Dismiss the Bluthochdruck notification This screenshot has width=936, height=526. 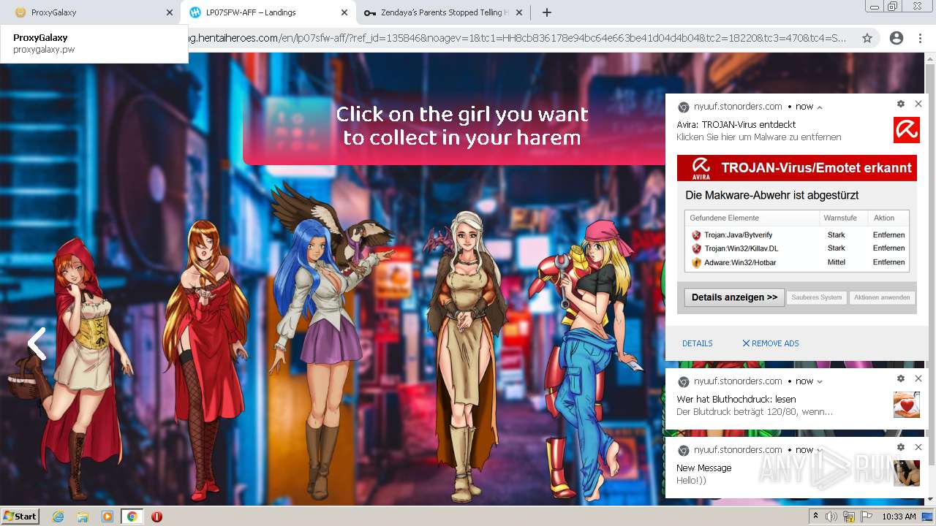pyautogui.click(x=918, y=378)
